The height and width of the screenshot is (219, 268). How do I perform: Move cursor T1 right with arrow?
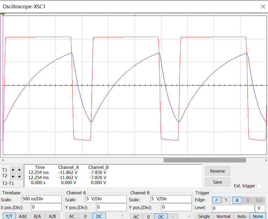[x=19, y=170]
